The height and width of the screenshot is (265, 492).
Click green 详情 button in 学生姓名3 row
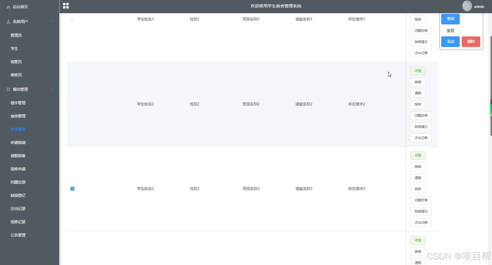tap(418, 155)
